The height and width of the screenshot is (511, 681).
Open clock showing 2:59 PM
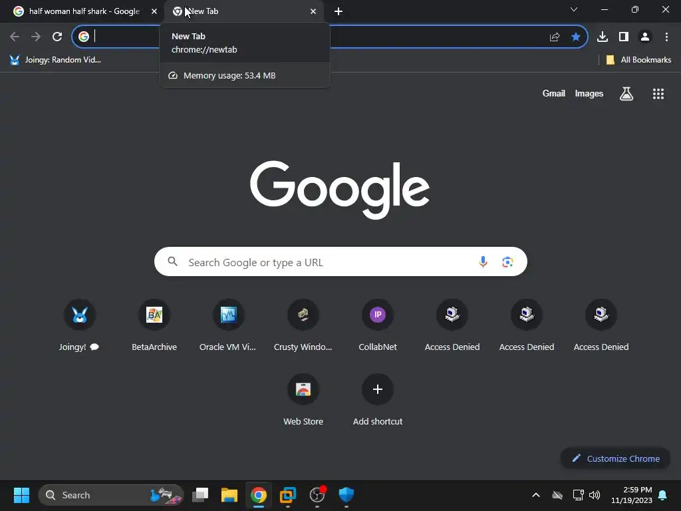(632, 495)
